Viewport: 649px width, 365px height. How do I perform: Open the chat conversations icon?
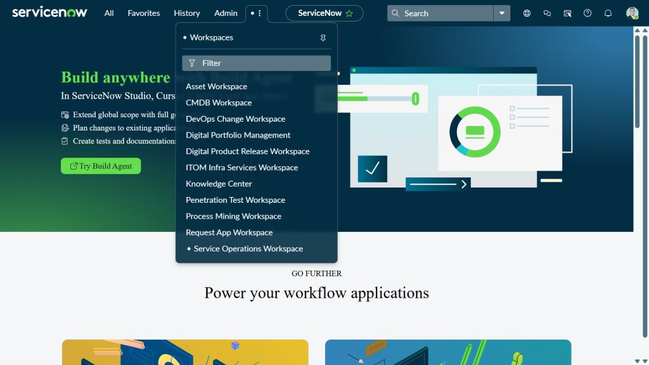click(547, 13)
